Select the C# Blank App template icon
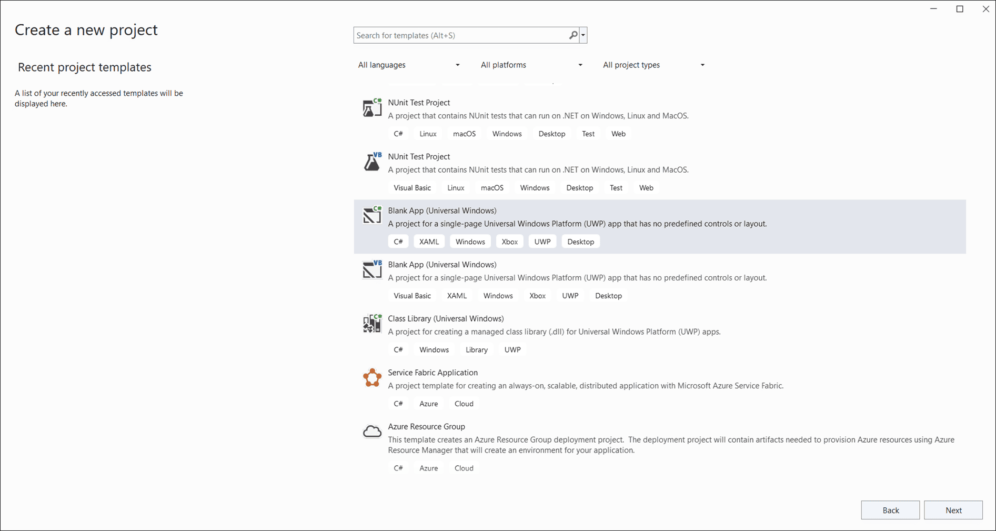The width and height of the screenshot is (996, 531). [x=372, y=215]
